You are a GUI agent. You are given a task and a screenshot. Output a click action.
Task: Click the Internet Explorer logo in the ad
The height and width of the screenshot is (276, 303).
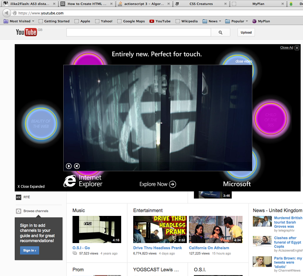[70, 181]
